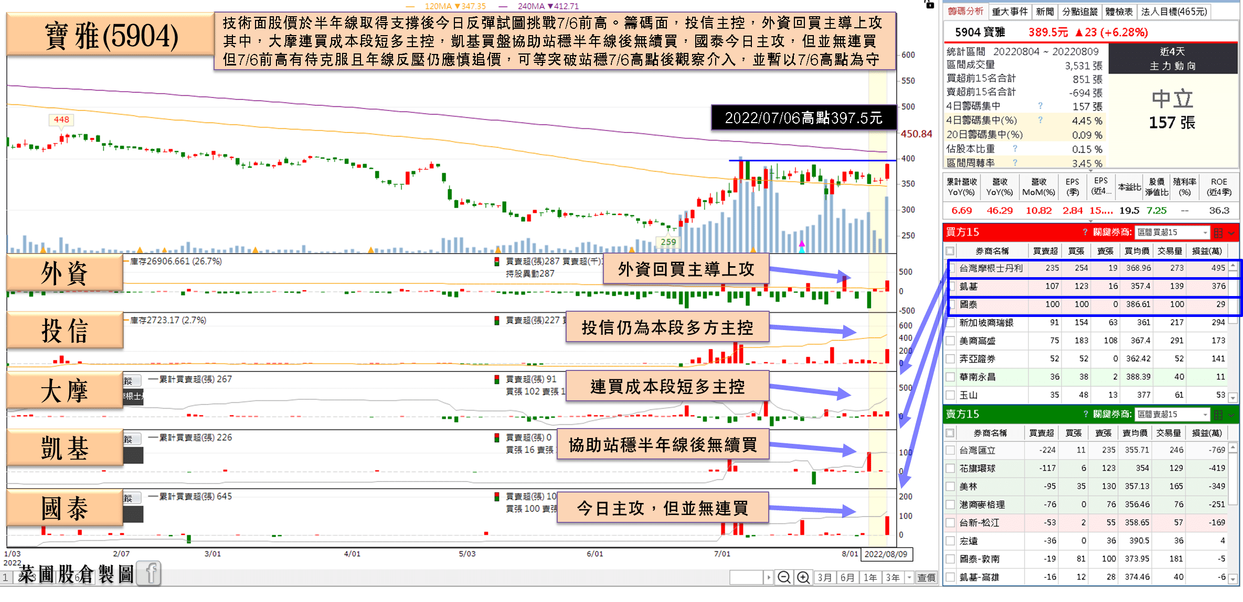The height and width of the screenshot is (602, 1243).
Task: Tick the checkbox for 台灣匯立
Action: point(950,450)
